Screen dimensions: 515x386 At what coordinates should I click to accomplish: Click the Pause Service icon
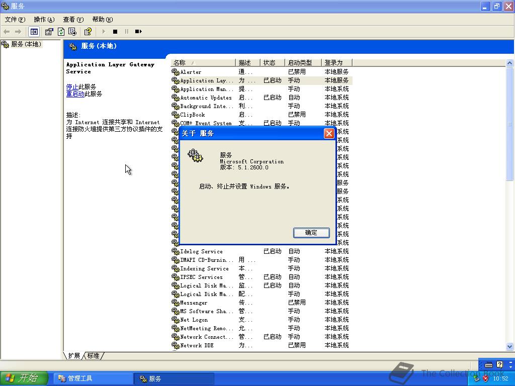coord(127,32)
